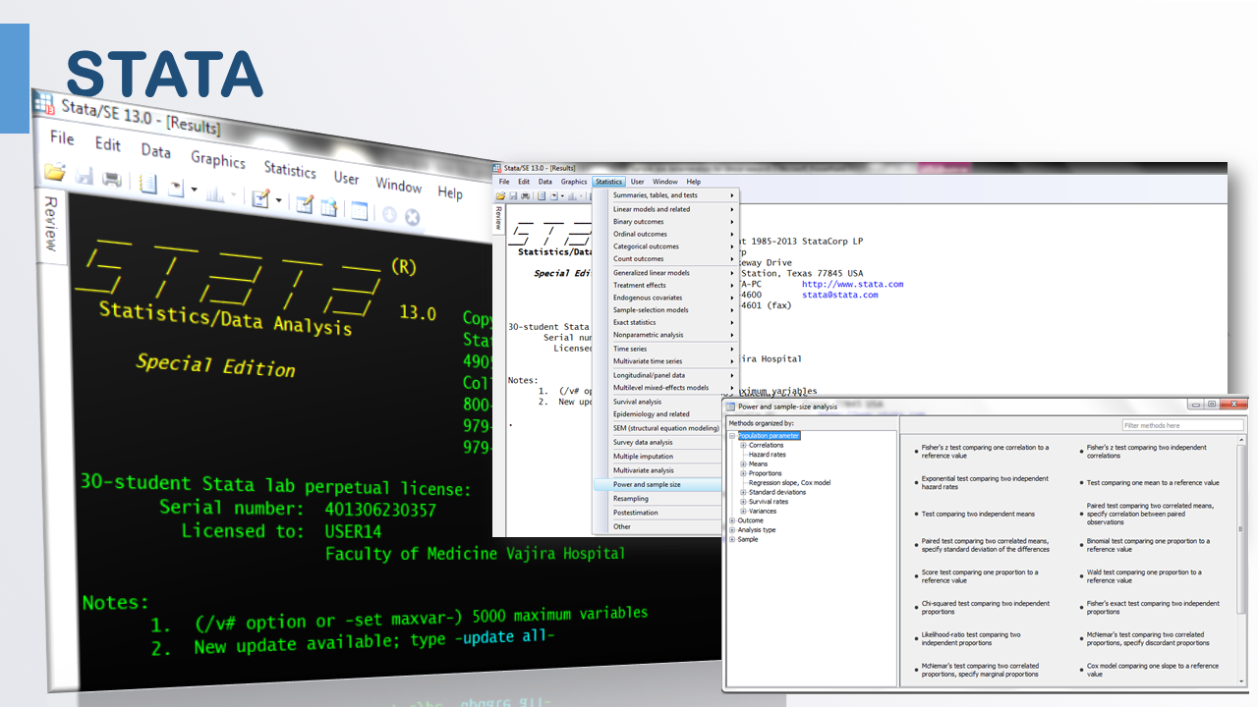Click the Break X icon in large window

click(x=413, y=217)
